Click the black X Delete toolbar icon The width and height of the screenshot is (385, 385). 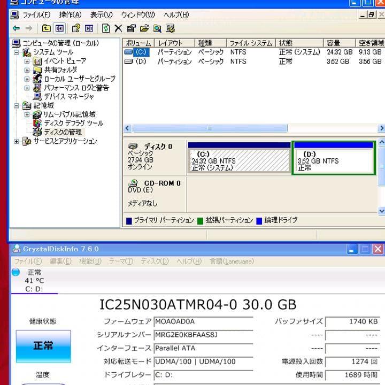(x=118, y=28)
